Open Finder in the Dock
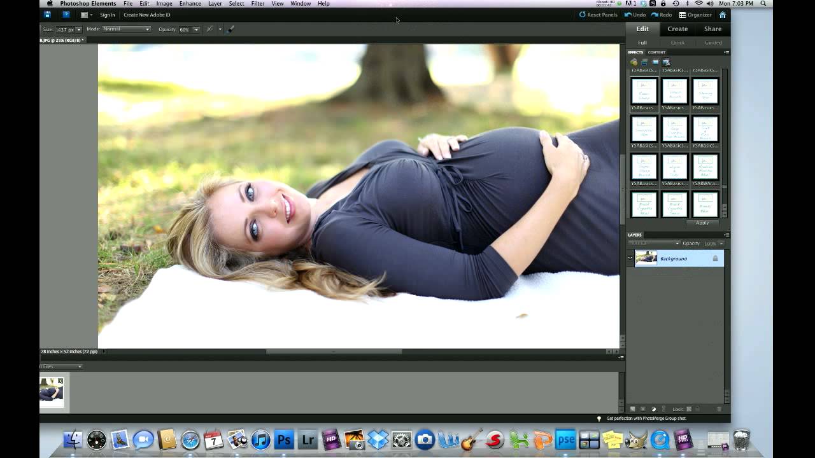This screenshot has width=815, height=458. [x=73, y=440]
